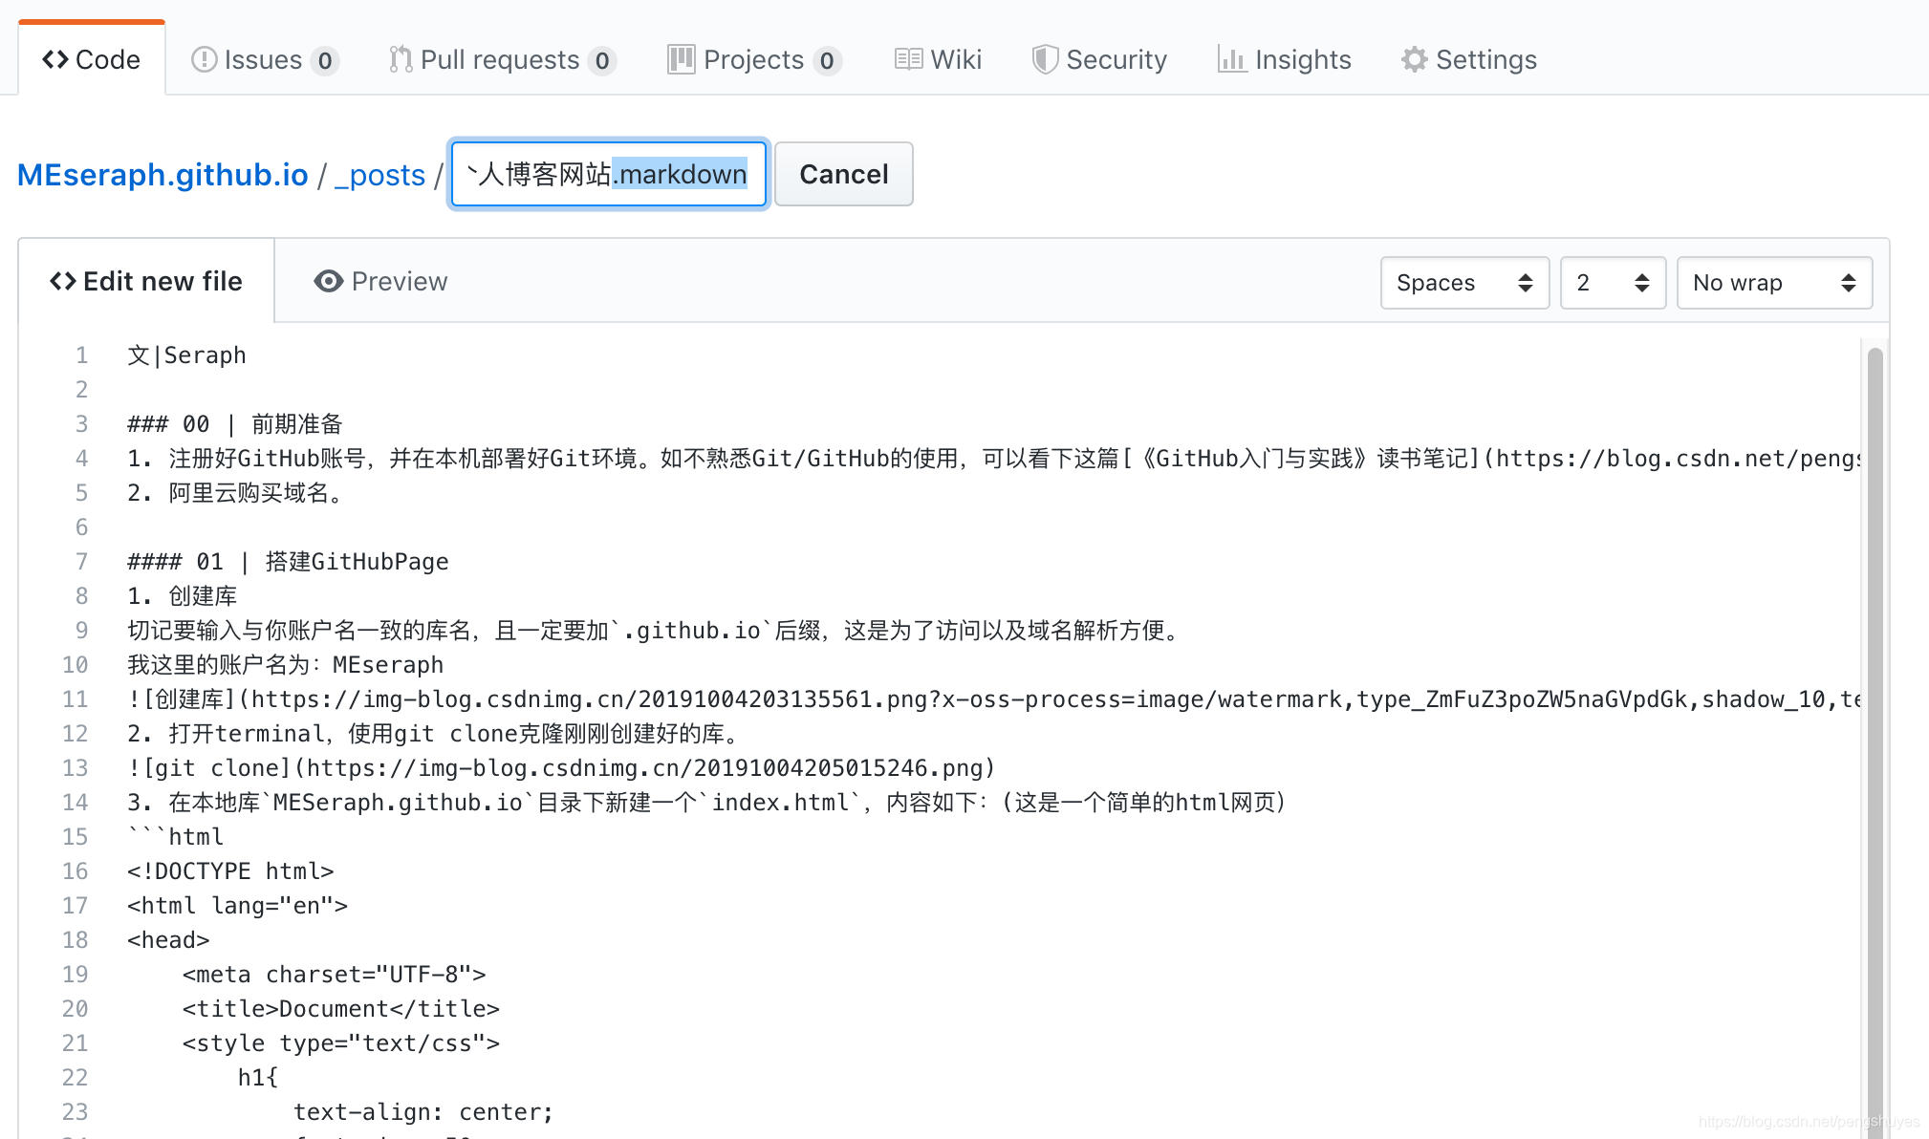Image resolution: width=1929 pixels, height=1139 pixels.
Task: Click the Preview eye icon
Action: click(x=328, y=282)
